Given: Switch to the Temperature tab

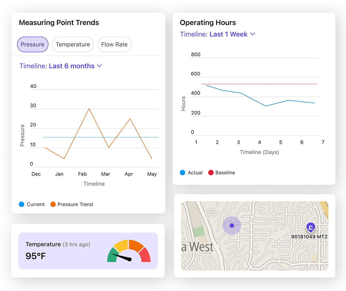Looking at the screenshot, I should click(73, 44).
